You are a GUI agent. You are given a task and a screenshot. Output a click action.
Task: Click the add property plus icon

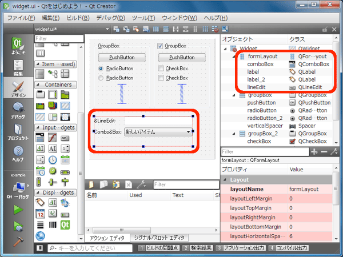click(x=313, y=152)
